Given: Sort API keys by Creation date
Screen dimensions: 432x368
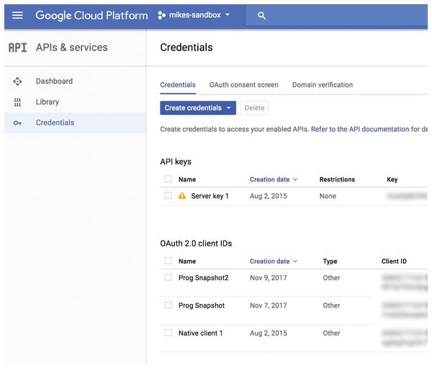Looking at the screenshot, I should pyautogui.click(x=274, y=179).
